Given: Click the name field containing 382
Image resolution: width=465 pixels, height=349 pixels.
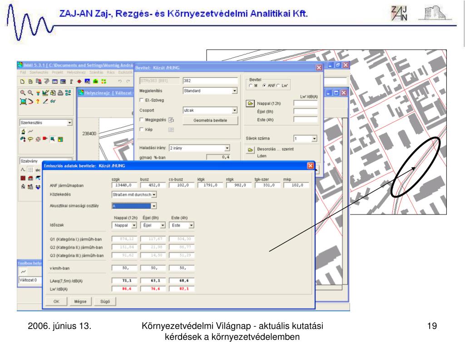Looking at the screenshot, I should (210, 81).
